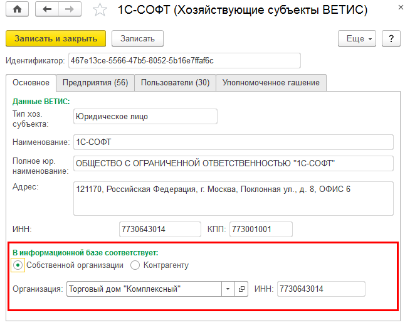The width and height of the screenshot is (405, 325).
Task: Click the 'КПП' field 773001001
Action: 261,229
